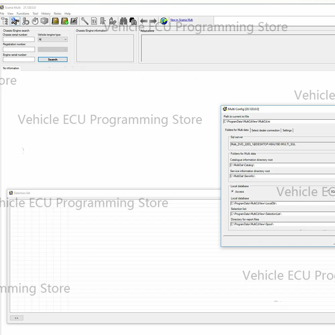Click the Directory for report files field
Viewport: 335px width, 335px height.
(x=283, y=224)
